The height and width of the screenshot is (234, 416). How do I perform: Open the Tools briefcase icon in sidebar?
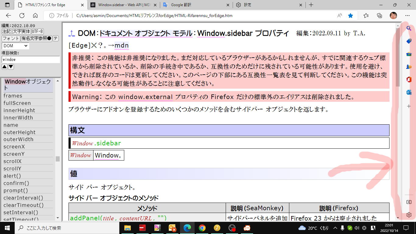click(x=409, y=54)
